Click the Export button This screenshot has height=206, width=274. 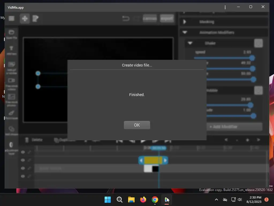click(x=167, y=19)
